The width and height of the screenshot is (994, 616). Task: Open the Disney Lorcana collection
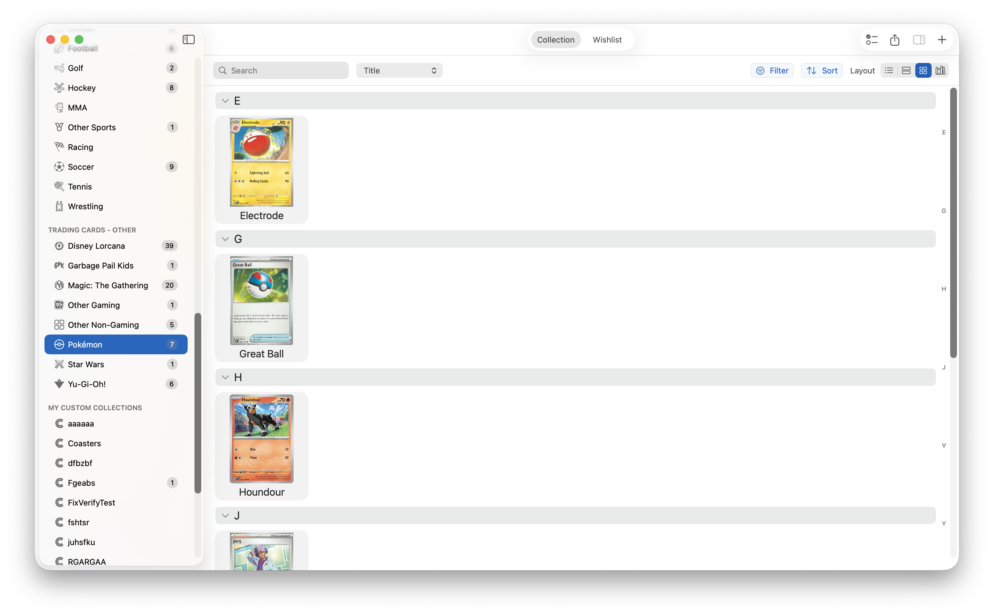pos(96,246)
